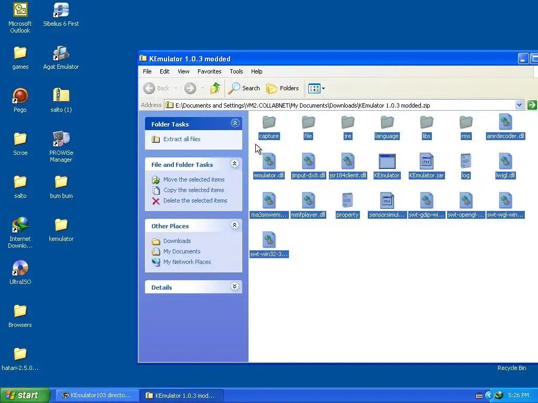Click the KEmulator 1.0.3 mod taskbar item
Viewport: 538px width, 403px height.
pyautogui.click(x=181, y=395)
